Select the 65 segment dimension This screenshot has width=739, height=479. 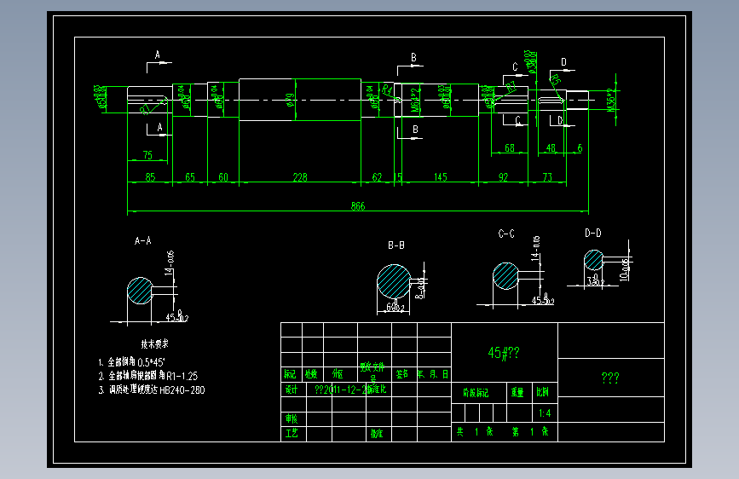tap(190, 177)
